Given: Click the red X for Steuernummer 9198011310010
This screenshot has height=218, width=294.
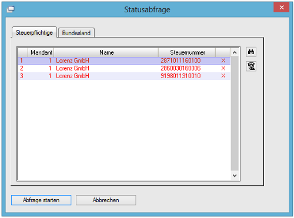Looking at the screenshot, I should (x=223, y=76).
